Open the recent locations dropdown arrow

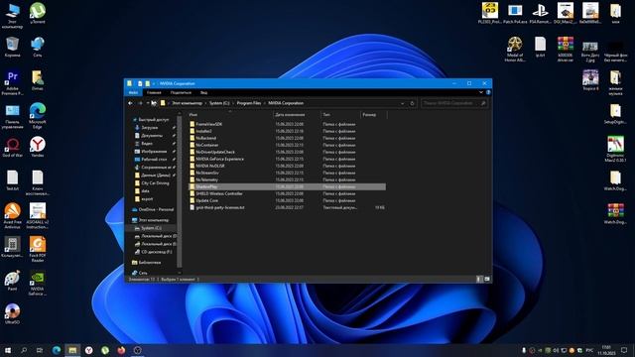click(x=148, y=103)
